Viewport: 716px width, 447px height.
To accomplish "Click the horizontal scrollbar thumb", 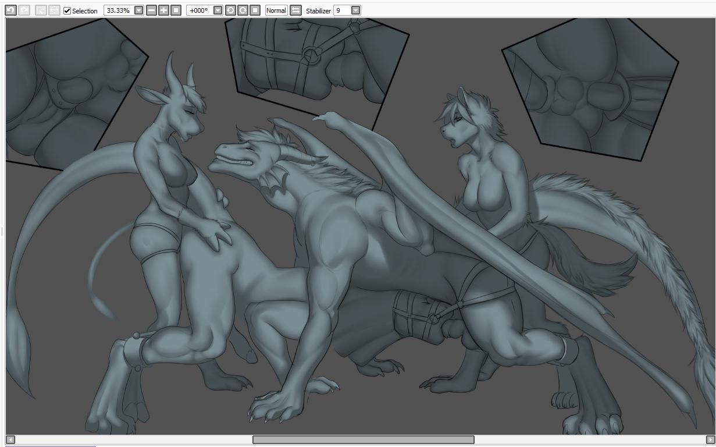I will point(363,439).
